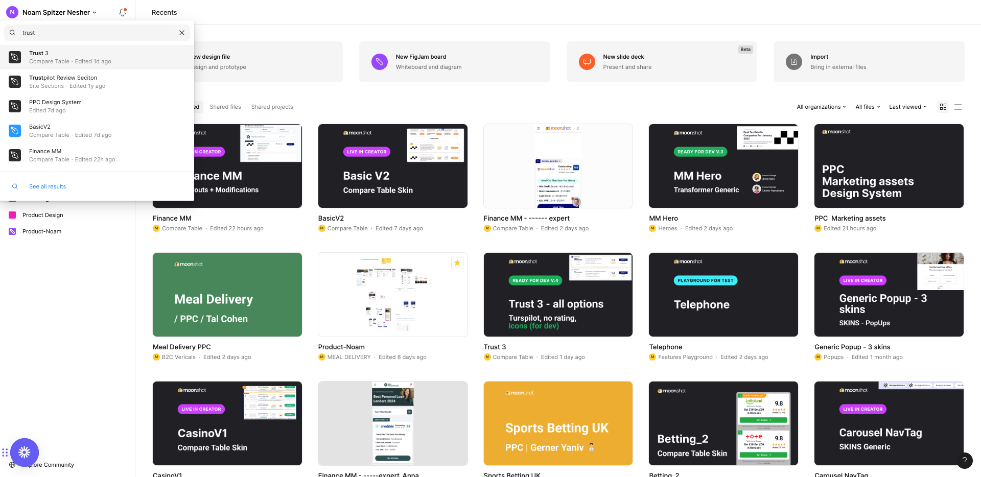Open the Trust 3 search result icon
This screenshot has width=981, height=477.
15,57
